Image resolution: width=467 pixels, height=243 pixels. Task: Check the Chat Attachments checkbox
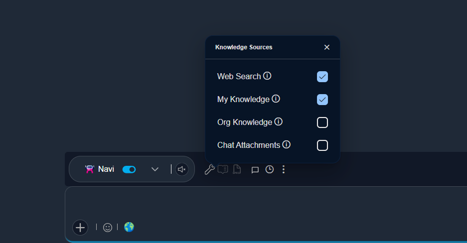(x=322, y=145)
